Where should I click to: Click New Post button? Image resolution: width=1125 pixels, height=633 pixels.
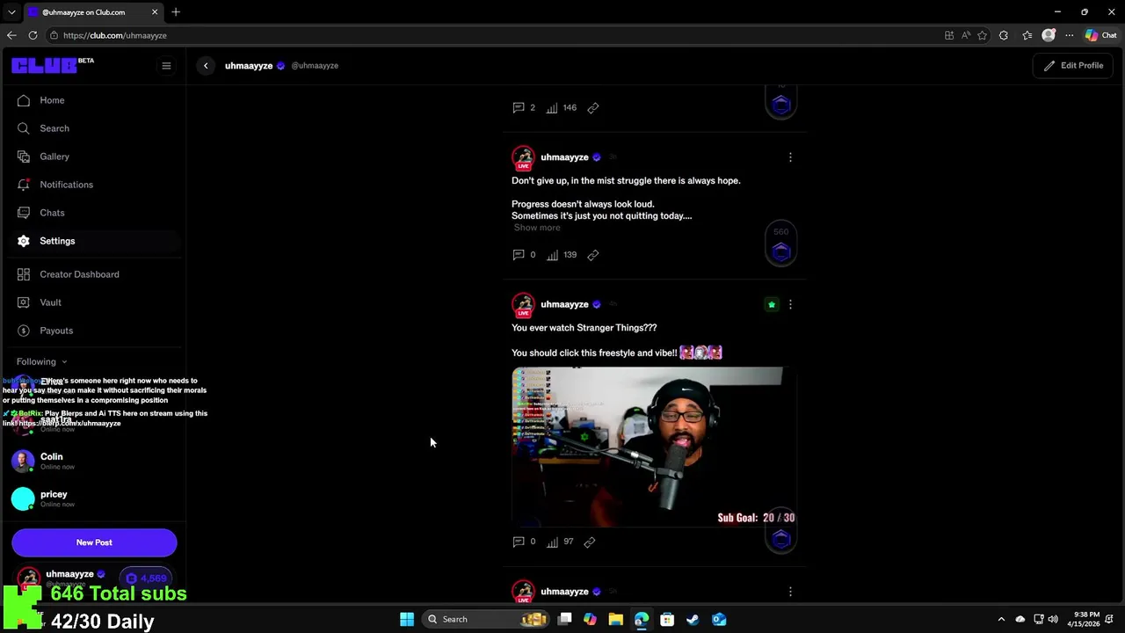pyautogui.click(x=94, y=542)
